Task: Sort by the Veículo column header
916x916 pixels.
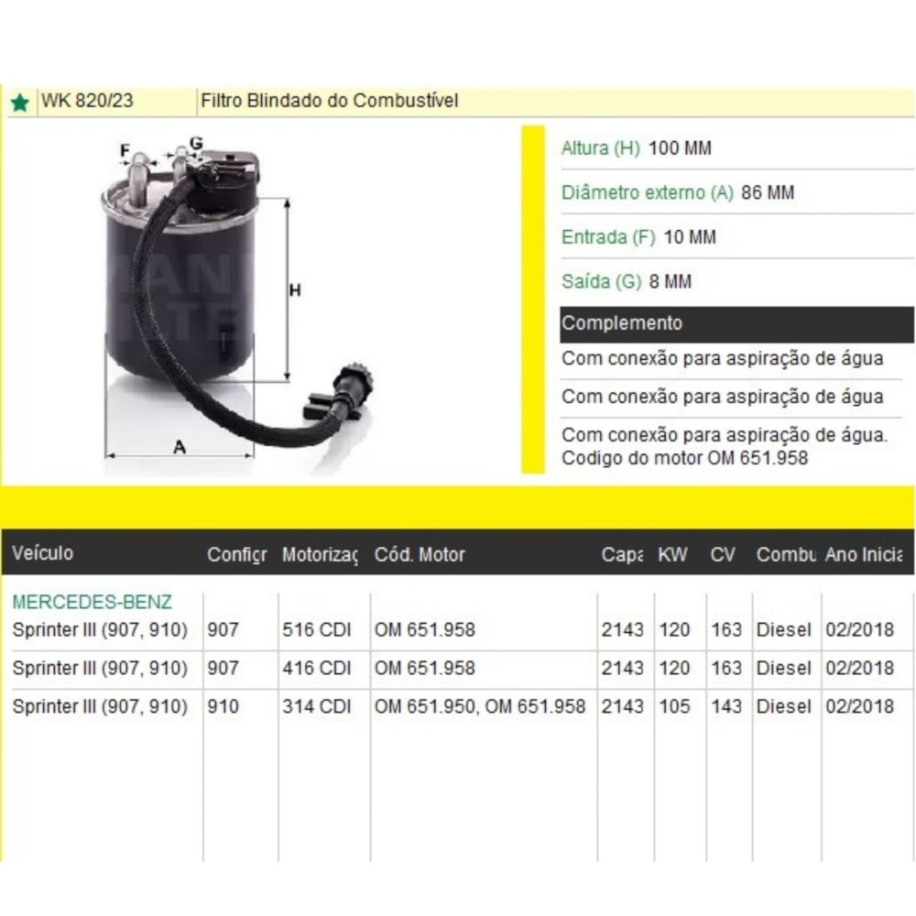Action: [43, 553]
